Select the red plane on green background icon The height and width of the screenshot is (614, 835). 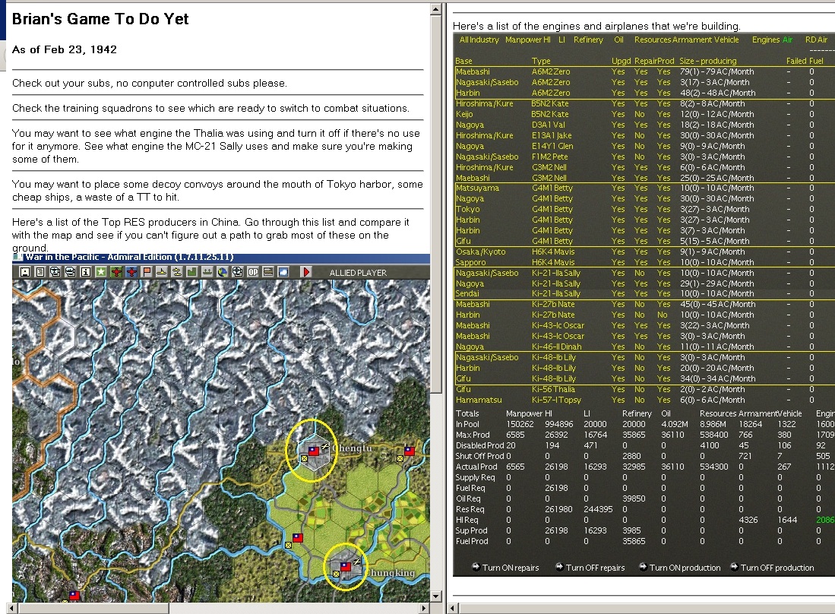116,272
